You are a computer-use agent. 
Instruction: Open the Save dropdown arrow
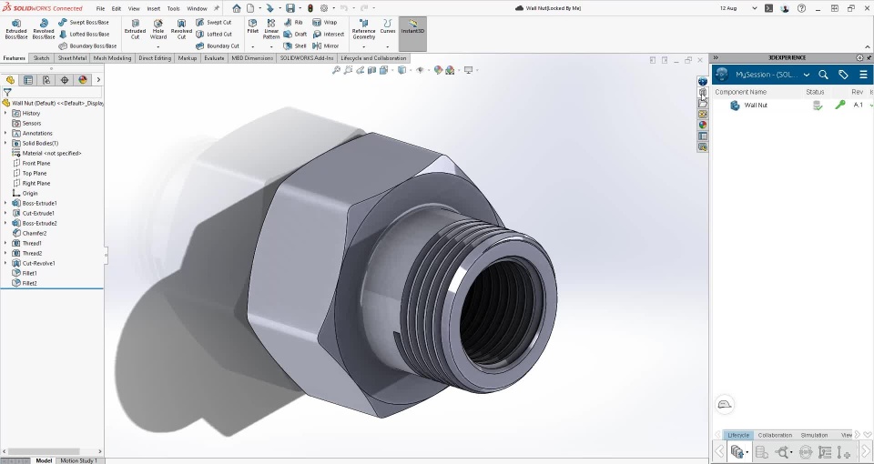point(300,8)
